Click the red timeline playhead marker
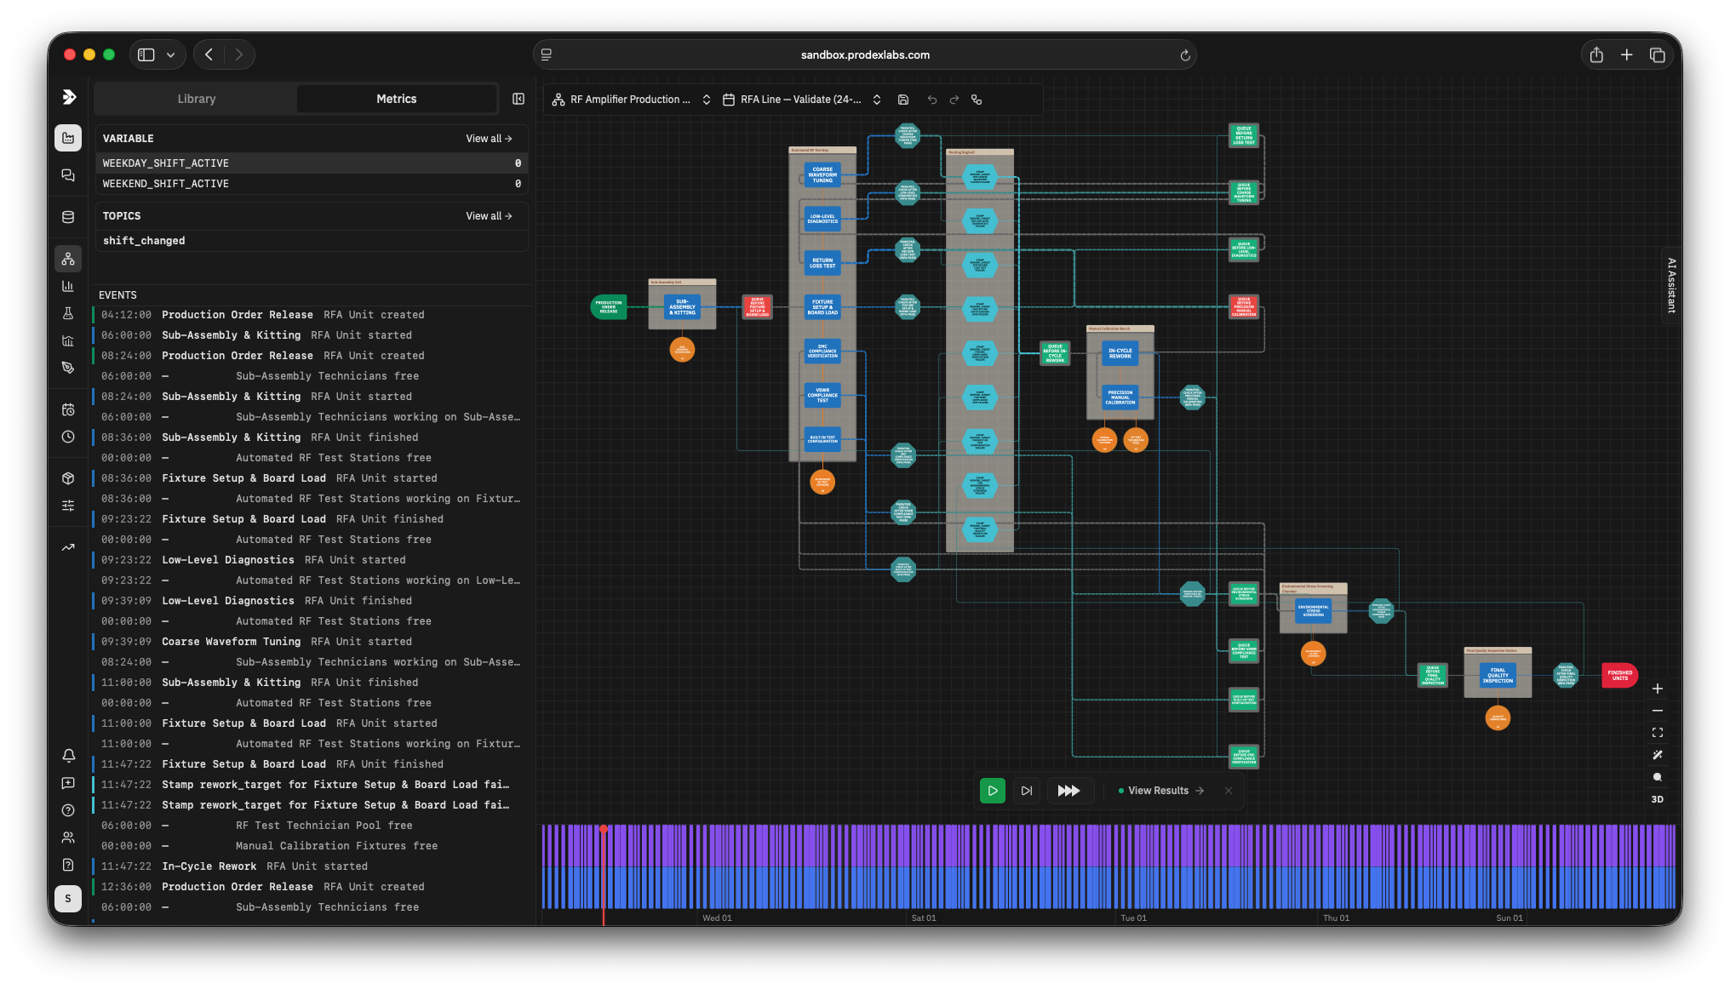This screenshot has height=989, width=1730. (x=604, y=829)
